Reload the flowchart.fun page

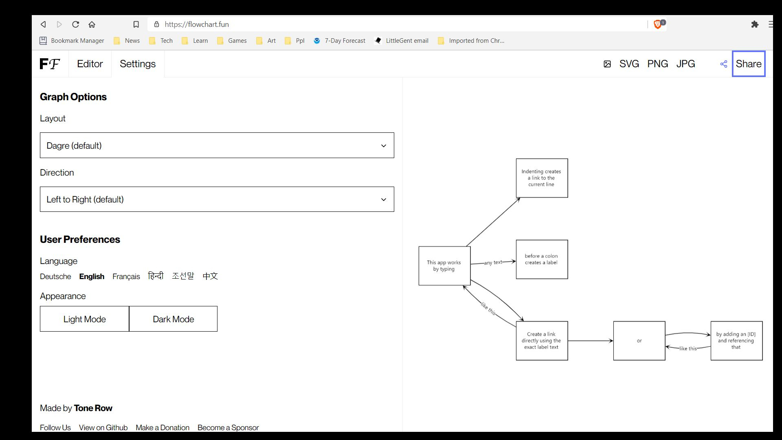click(x=76, y=24)
